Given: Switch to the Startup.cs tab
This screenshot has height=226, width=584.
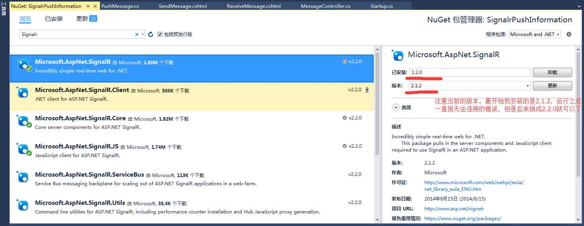Looking at the screenshot, I should point(381,6).
